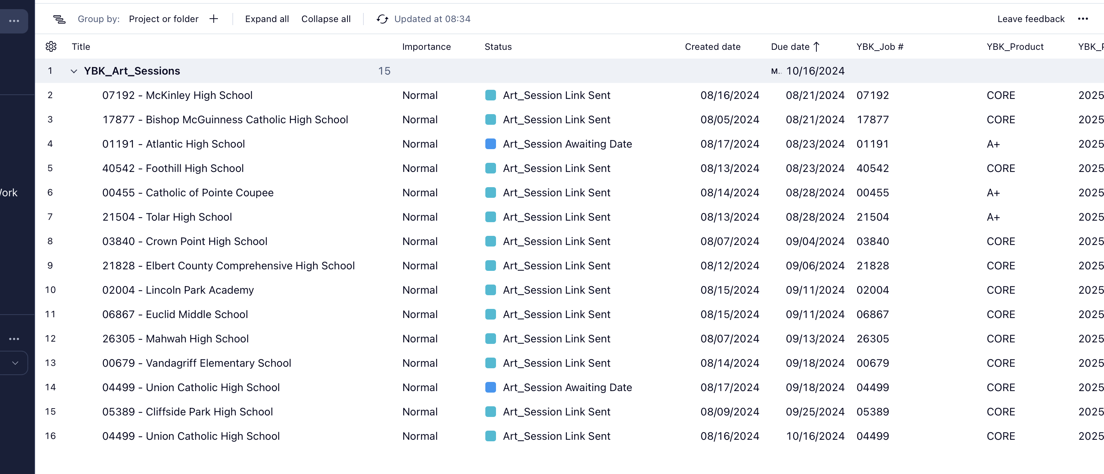The width and height of the screenshot is (1104, 474).
Task: Click the group-by layout icon
Action: coord(59,19)
